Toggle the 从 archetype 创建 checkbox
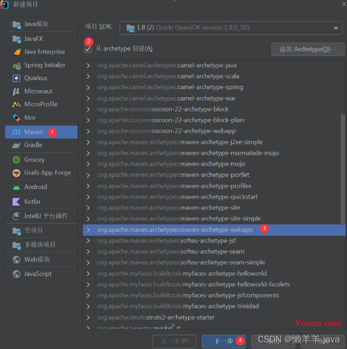Screen dimensions: 347x349 [x=88, y=49]
